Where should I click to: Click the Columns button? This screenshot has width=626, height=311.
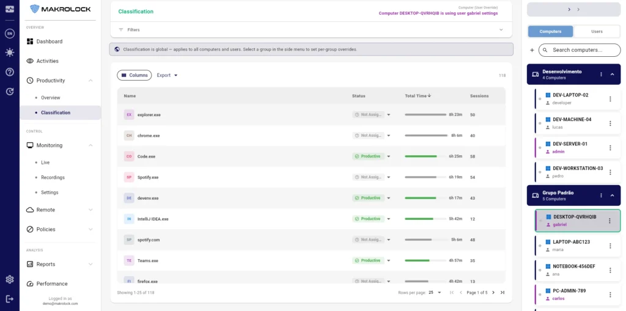click(134, 75)
